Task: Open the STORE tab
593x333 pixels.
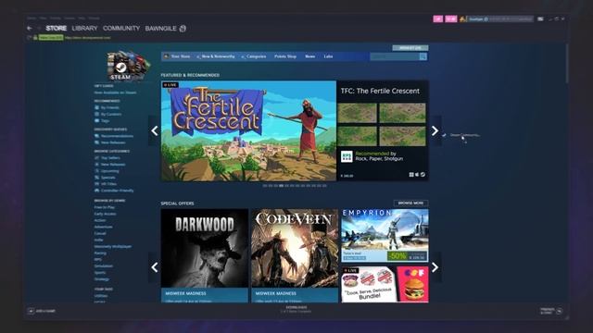Action: pos(56,29)
